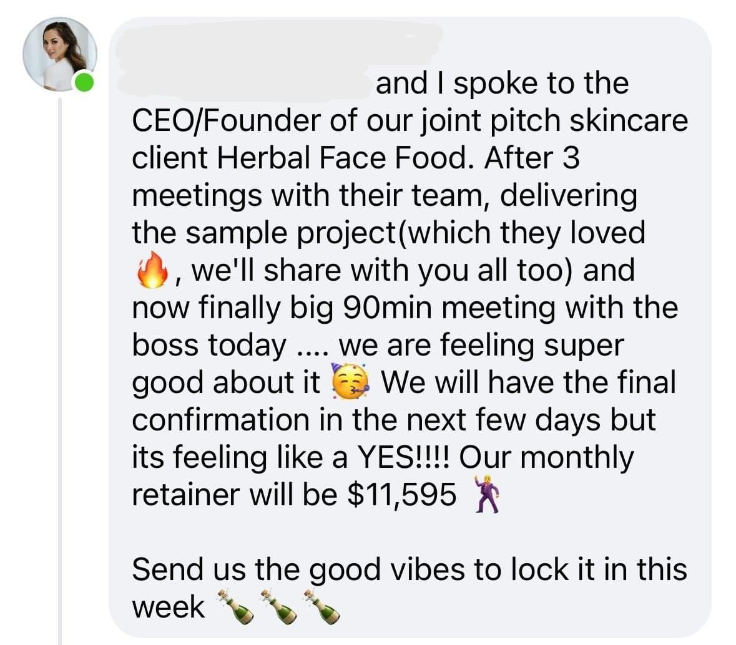The width and height of the screenshot is (736, 645).
Task: Open the sender's profile picture avatar
Action: [59, 54]
